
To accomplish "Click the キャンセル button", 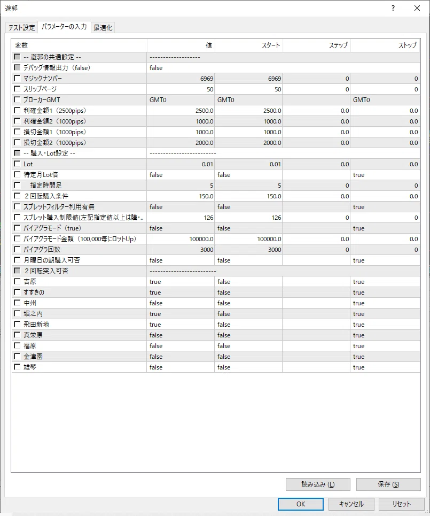I will [x=351, y=504].
